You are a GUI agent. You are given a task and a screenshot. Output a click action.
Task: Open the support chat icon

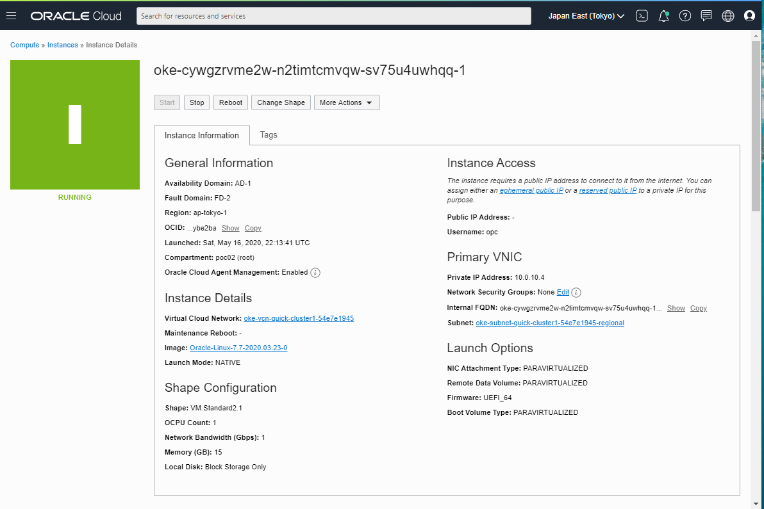pyautogui.click(x=706, y=16)
